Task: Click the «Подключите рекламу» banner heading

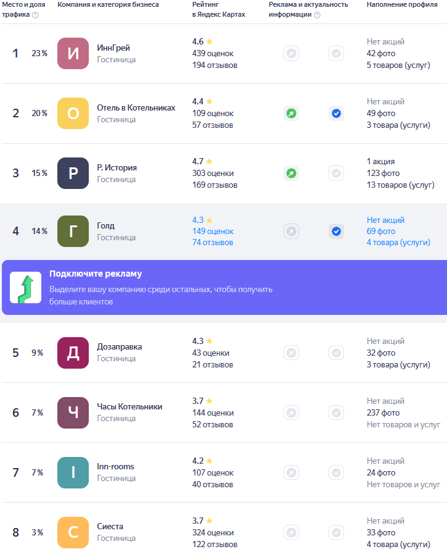Action: pyautogui.click(x=96, y=274)
